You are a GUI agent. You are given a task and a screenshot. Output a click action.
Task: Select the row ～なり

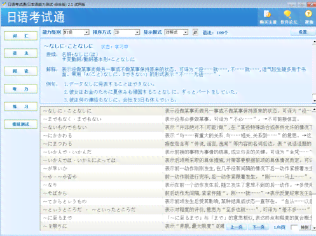point(176,185)
